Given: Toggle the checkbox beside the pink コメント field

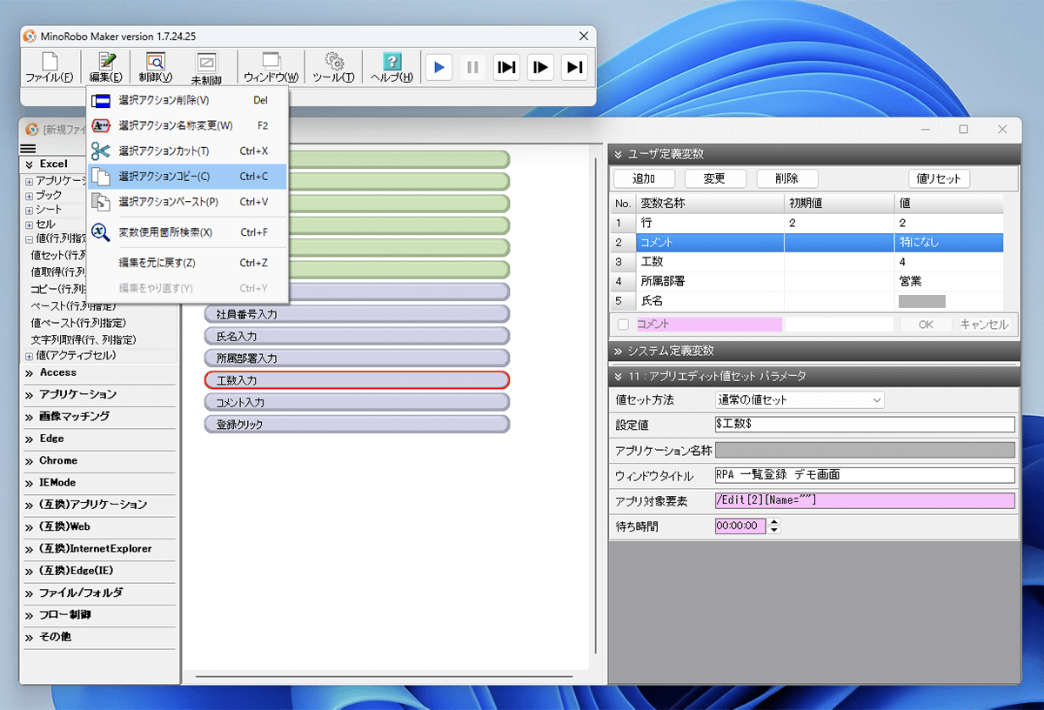Looking at the screenshot, I should pyautogui.click(x=623, y=325).
